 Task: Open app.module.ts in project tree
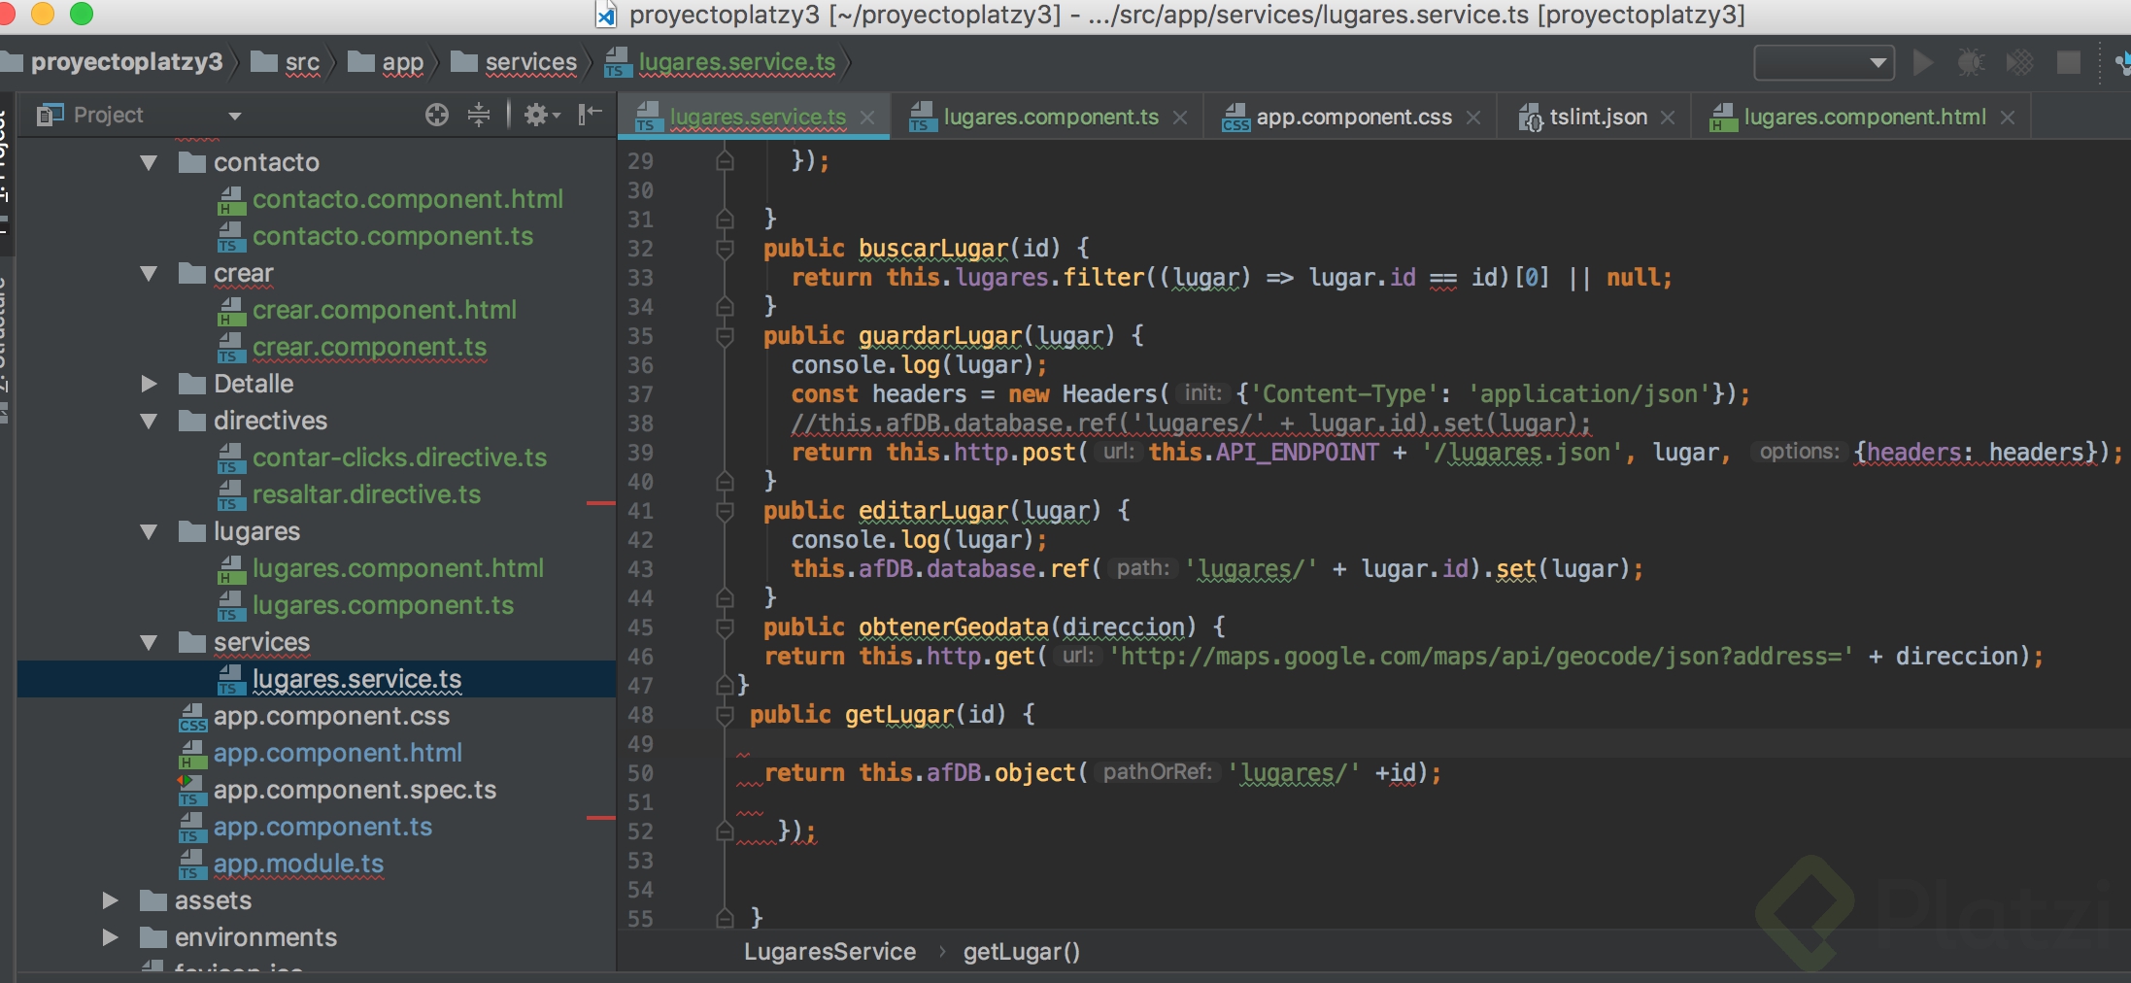tap(298, 864)
